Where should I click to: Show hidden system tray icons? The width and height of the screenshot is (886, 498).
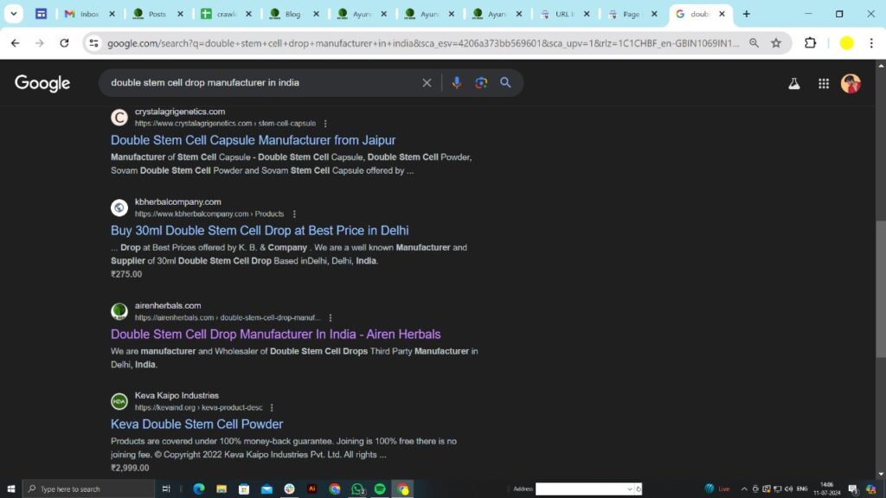click(744, 489)
